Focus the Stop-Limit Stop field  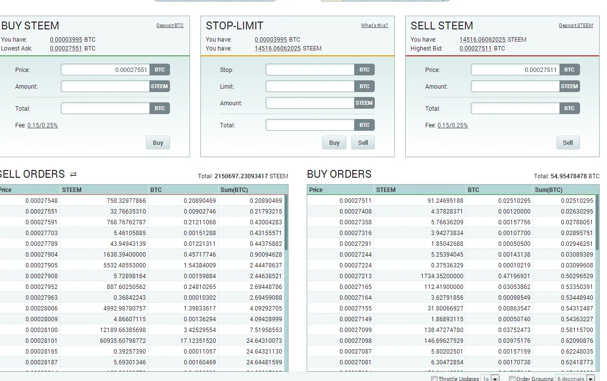point(310,70)
